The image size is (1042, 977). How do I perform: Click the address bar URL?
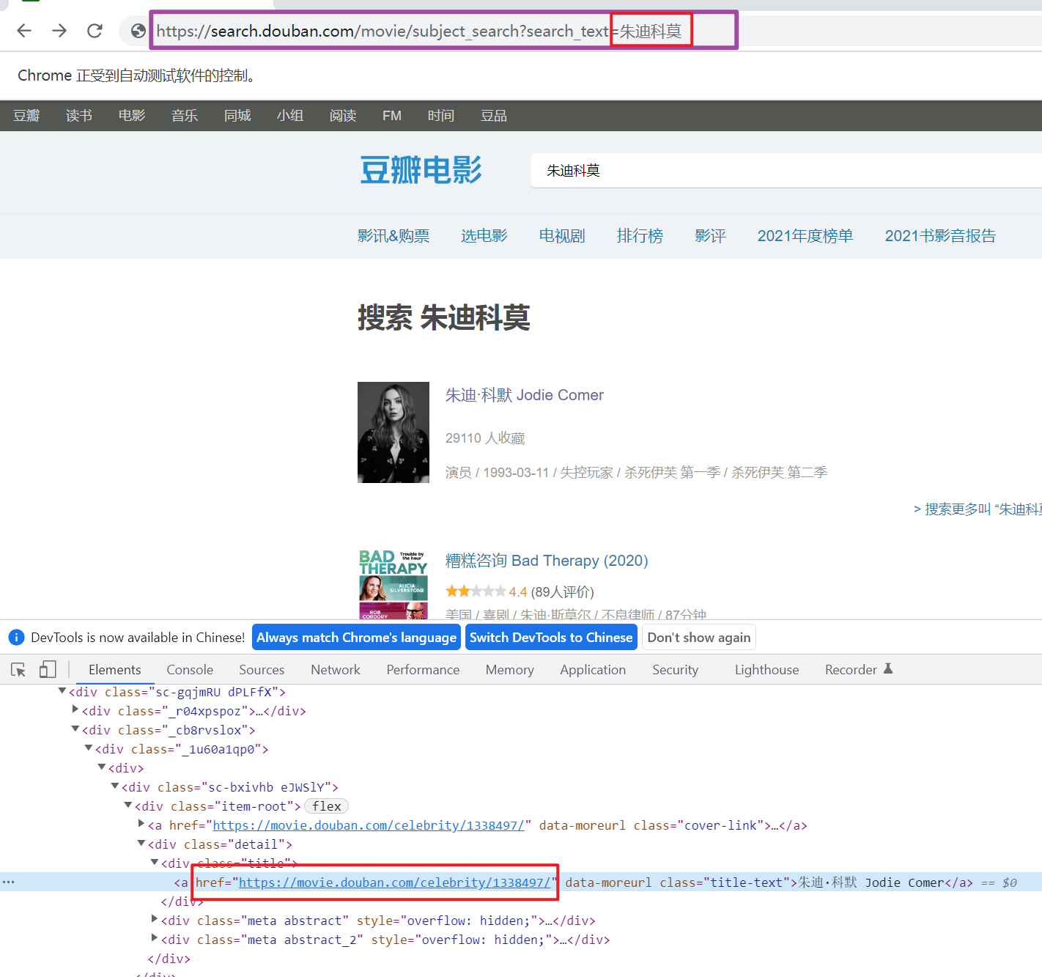point(419,31)
